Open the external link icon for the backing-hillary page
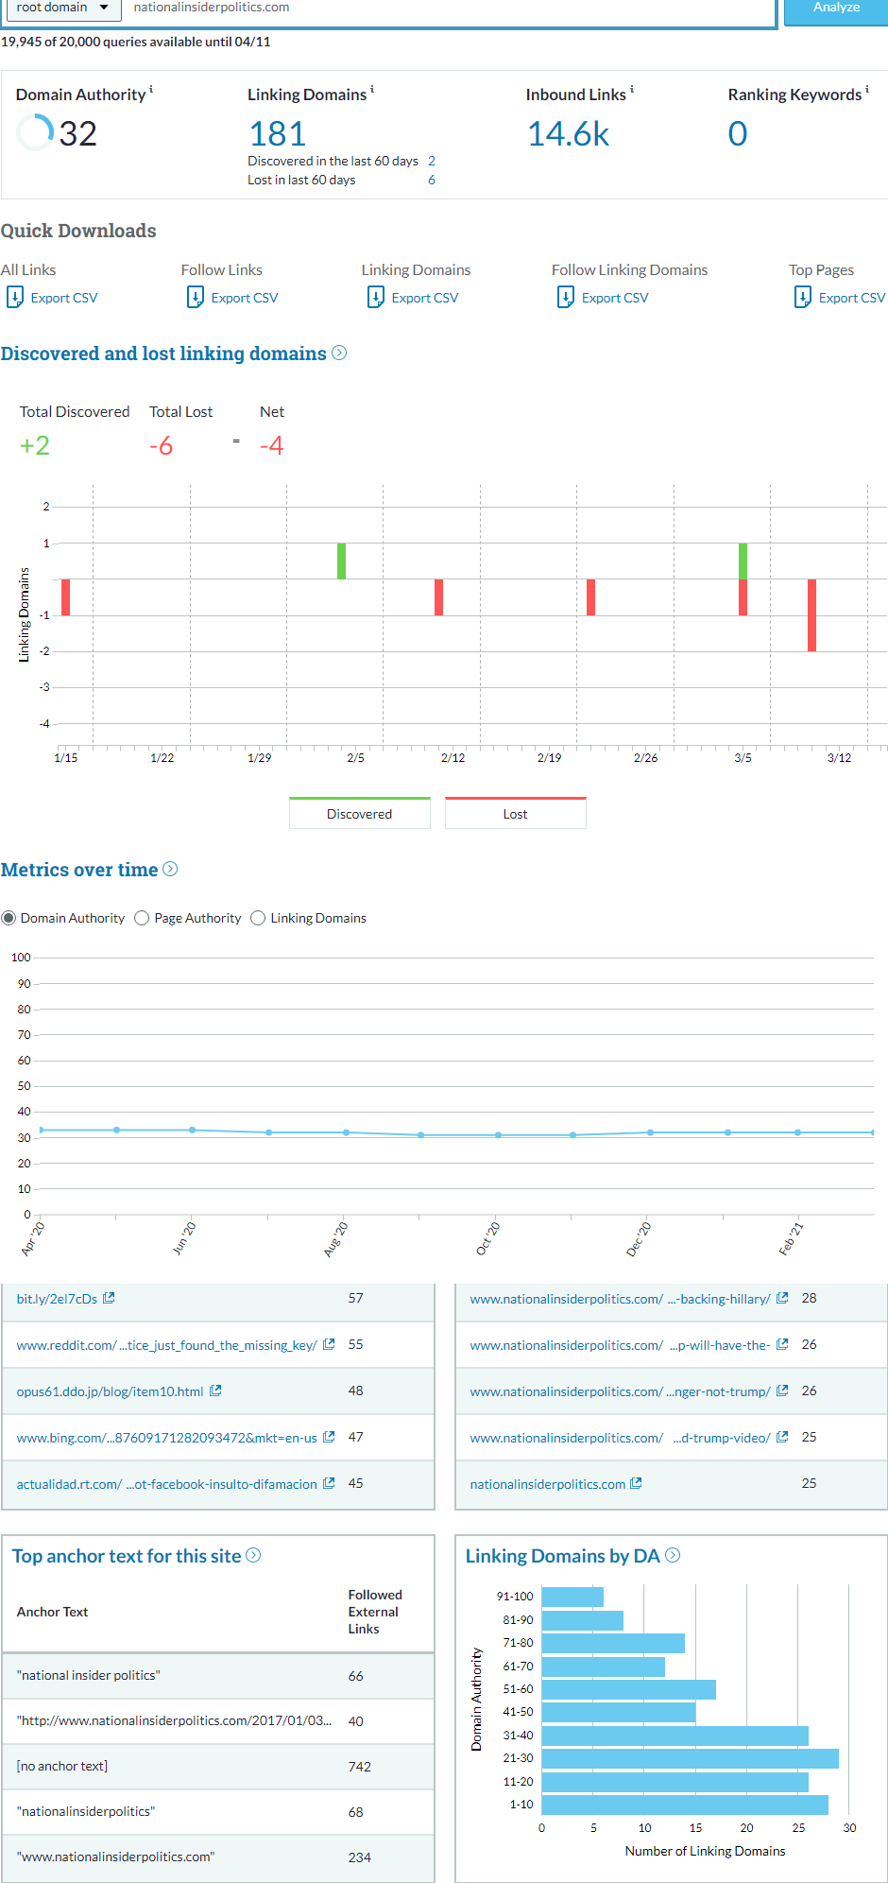Image resolution: width=888 pixels, height=1883 pixels. tap(782, 1298)
